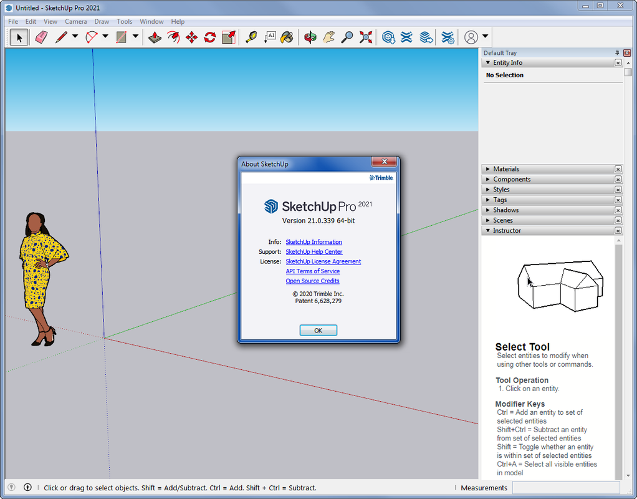Select the Zoom Extents tool

click(366, 37)
